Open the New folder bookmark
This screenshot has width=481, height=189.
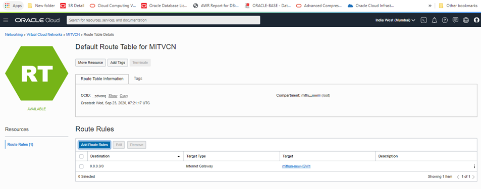click(41, 6)
